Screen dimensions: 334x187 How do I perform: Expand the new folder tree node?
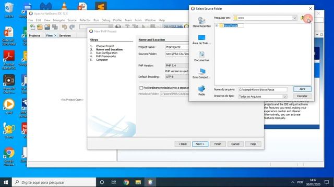[217, 25]
